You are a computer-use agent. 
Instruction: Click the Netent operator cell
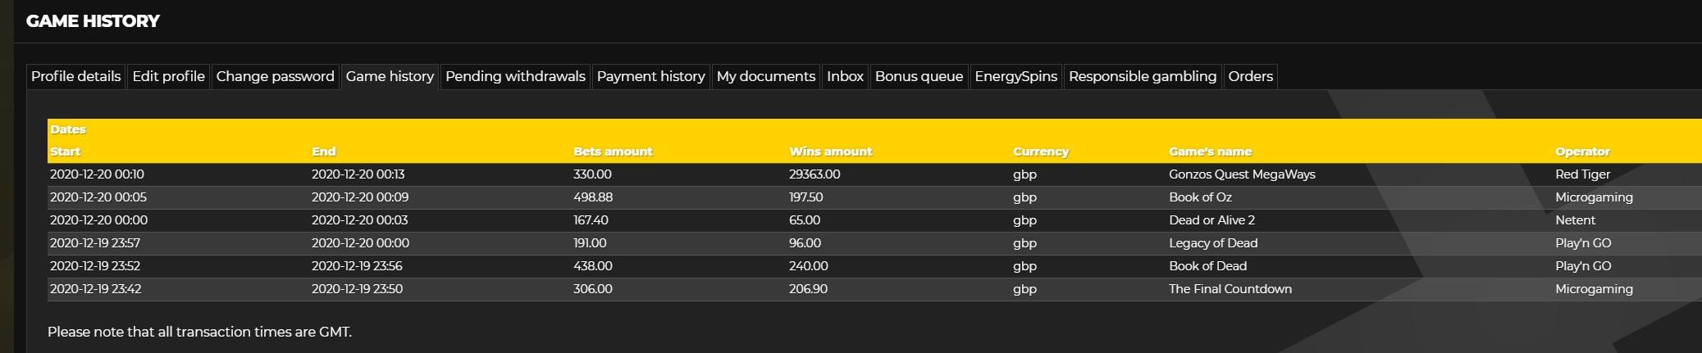(1575, 220)
